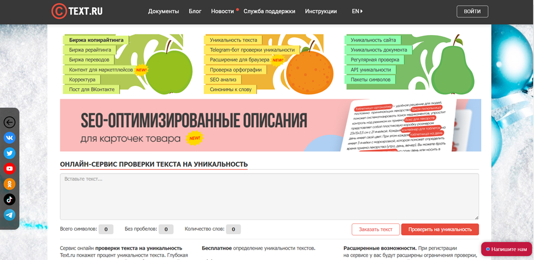Click Проверить на уникальность button
Image resolution: width=534 pixels, height=260 pixels.
coord(440,229)
